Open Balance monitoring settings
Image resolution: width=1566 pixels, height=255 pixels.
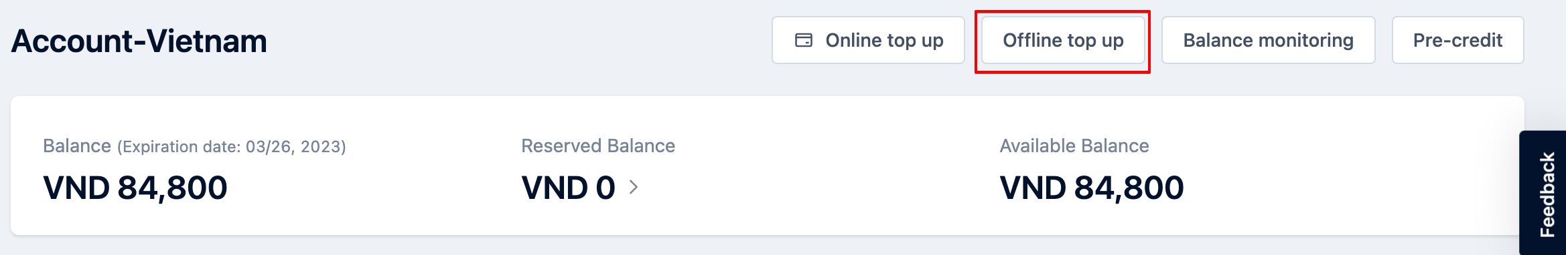pyautogui.click(x=1268, y=40)
